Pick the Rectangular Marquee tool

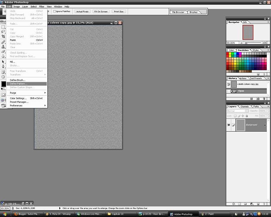point(3,27)
